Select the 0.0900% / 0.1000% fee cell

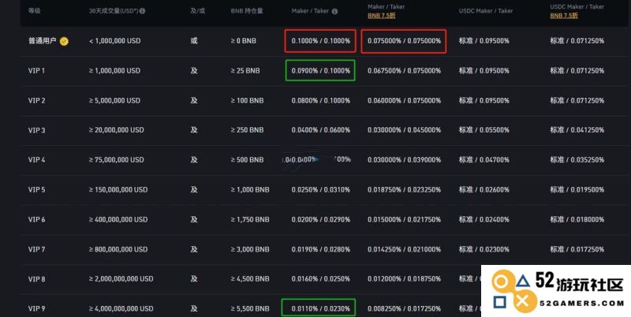[x=321, y=70]
